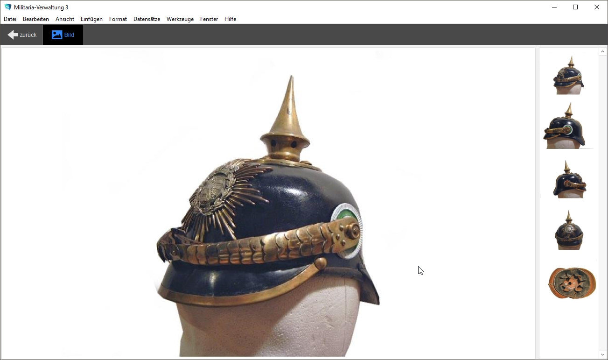The width and height of the screenshot is (608, 360).
Task: Open the Datei menu
Action: (10, 19)
